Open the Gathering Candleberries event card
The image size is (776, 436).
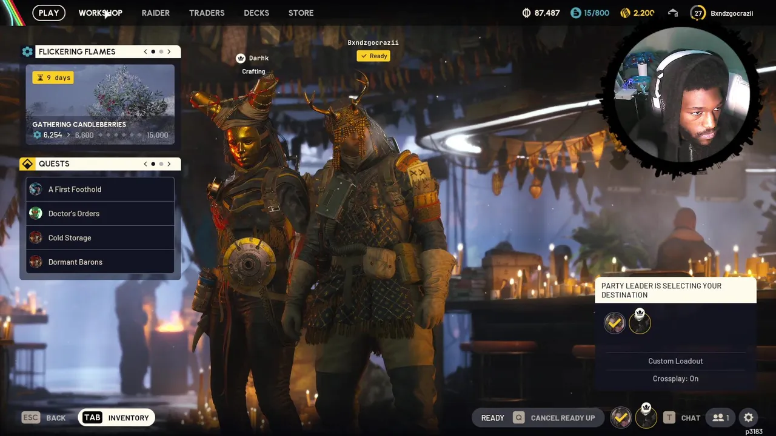tap(100, 104)
